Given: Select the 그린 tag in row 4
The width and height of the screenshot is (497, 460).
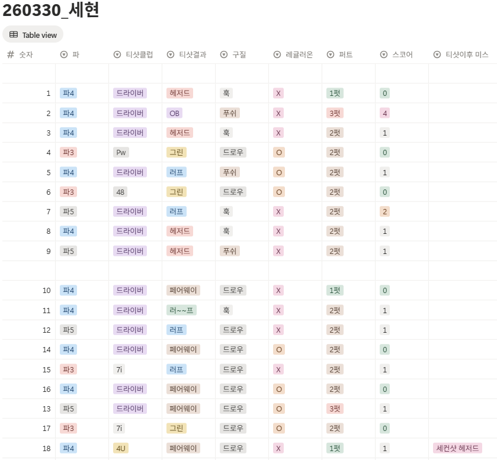Looking at the screenshot, I should 177,152.
